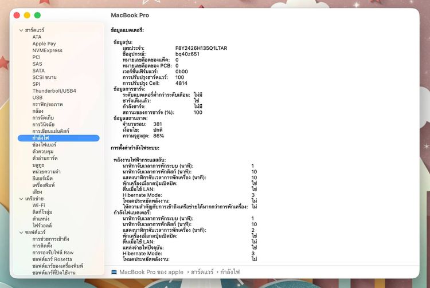This screenshot has height=288, width=430.
Task: Click cycle count value 381
Action: (158, 124)
